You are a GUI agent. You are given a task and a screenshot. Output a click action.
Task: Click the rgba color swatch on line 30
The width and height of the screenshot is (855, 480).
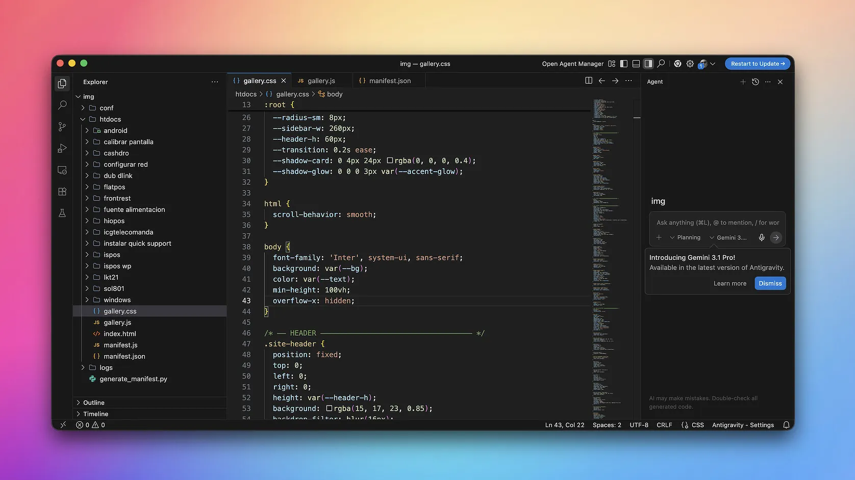390,161
